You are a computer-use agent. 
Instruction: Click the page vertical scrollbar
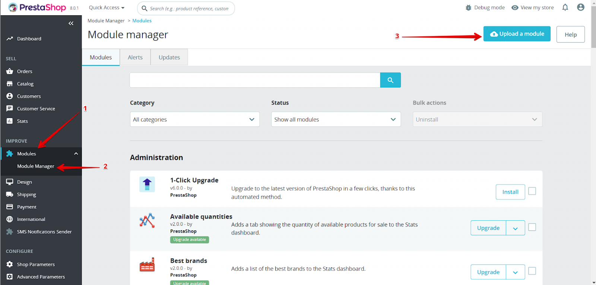(x=593, y=27)
